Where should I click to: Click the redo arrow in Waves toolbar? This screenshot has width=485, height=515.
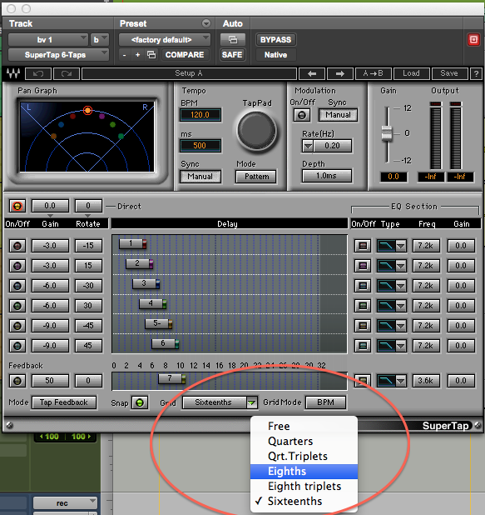(67, 73)
